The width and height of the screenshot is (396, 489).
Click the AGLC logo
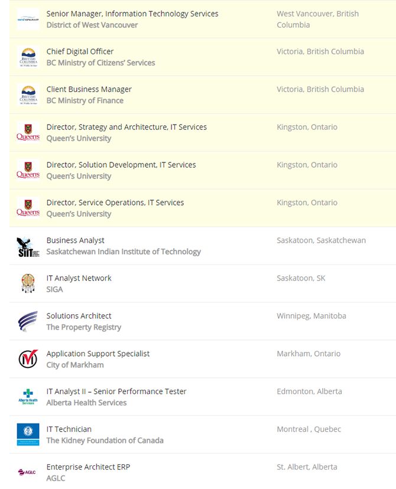click(28, 472)
